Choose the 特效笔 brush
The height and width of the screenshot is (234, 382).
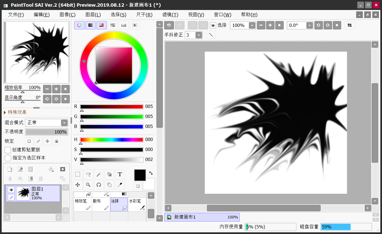click(83, 204)
